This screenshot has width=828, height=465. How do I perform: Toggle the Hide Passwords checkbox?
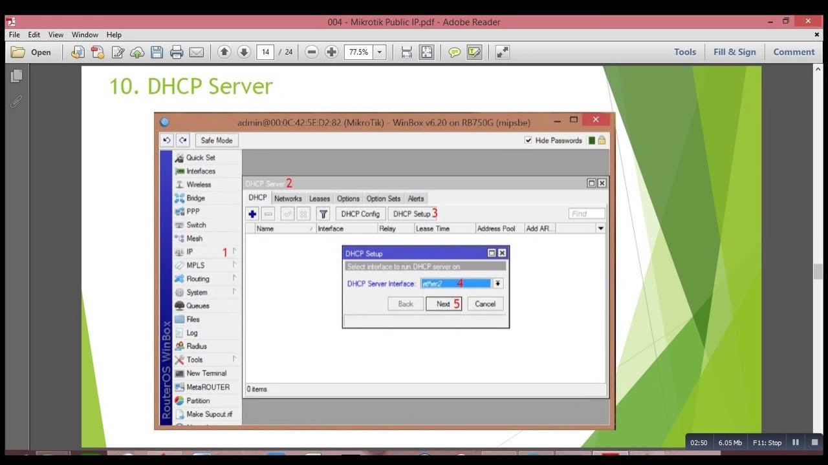(x=528, y=140)
